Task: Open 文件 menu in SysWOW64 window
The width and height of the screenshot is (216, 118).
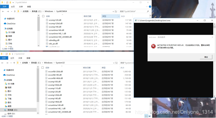Action: [x=4, y=7]
